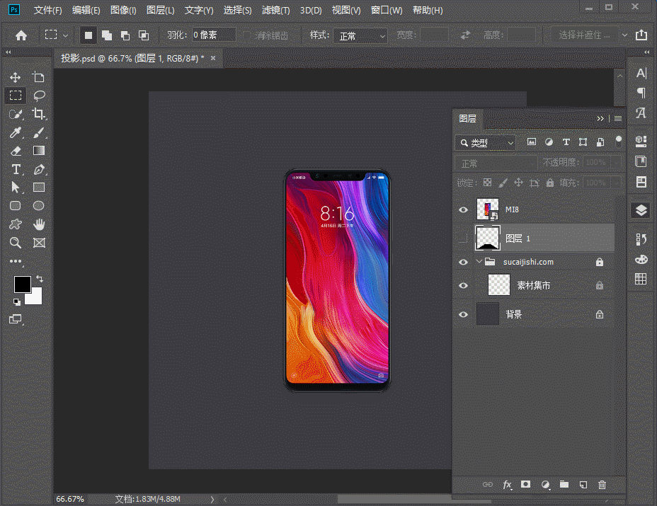This screenshot has width=657, height=506.
Task: Select the Move tool
Action: coord(16,77)
